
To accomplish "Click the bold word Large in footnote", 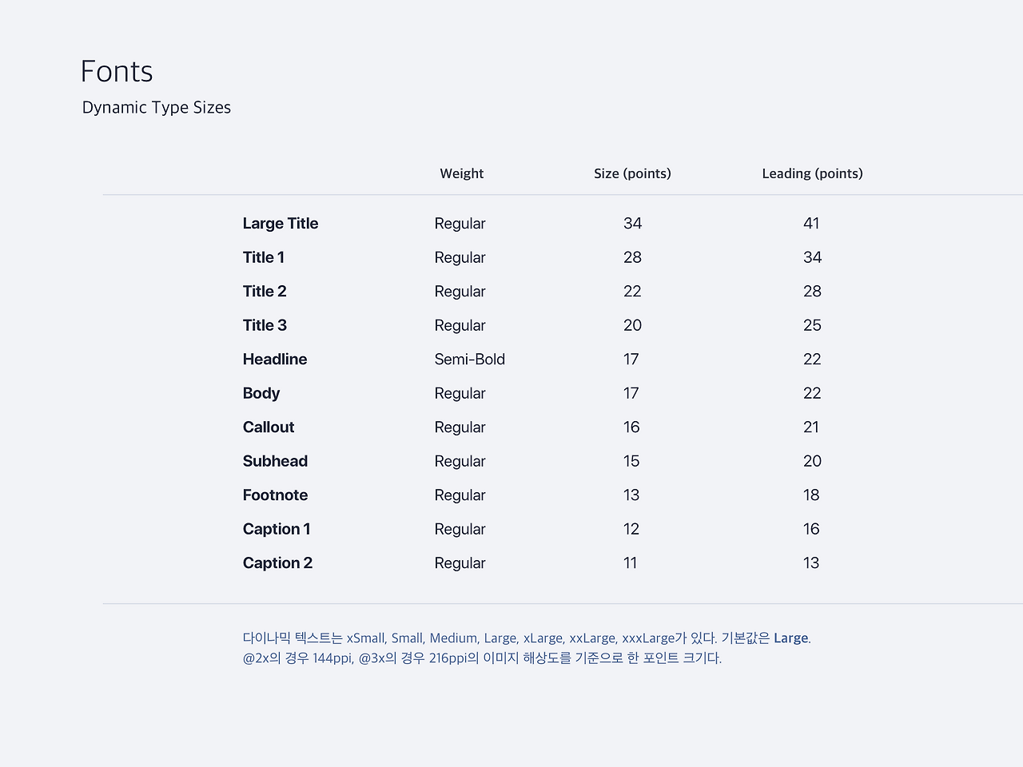I will pyautogui.click(x=790, y=638).
